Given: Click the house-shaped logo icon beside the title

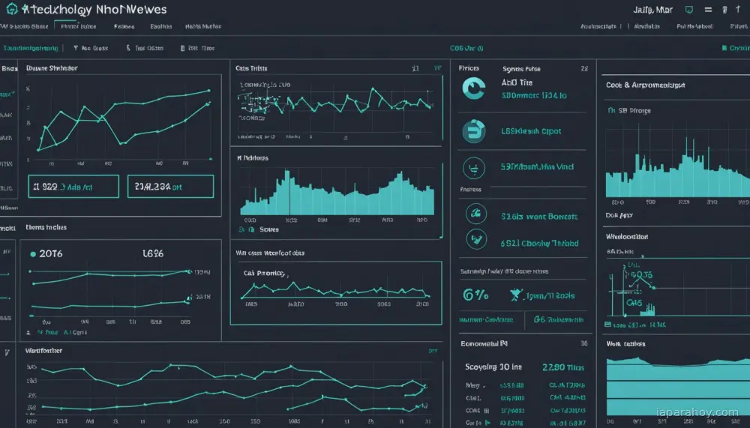Looking at the screenshot, I should point(11,8).
